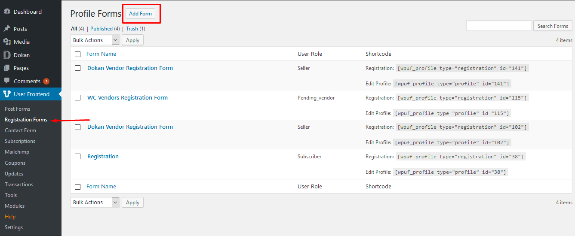Select the checkbox beside the Registration form
Viewport: 575px width, 236px height.
click(78, 157)
